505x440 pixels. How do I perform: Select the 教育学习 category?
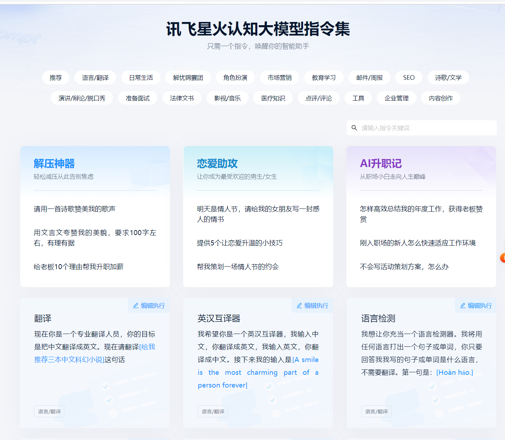(324, 78)
